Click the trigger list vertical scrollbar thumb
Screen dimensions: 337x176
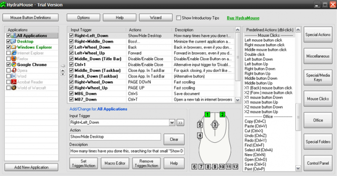pyautogui.click(x=237, y=57)
